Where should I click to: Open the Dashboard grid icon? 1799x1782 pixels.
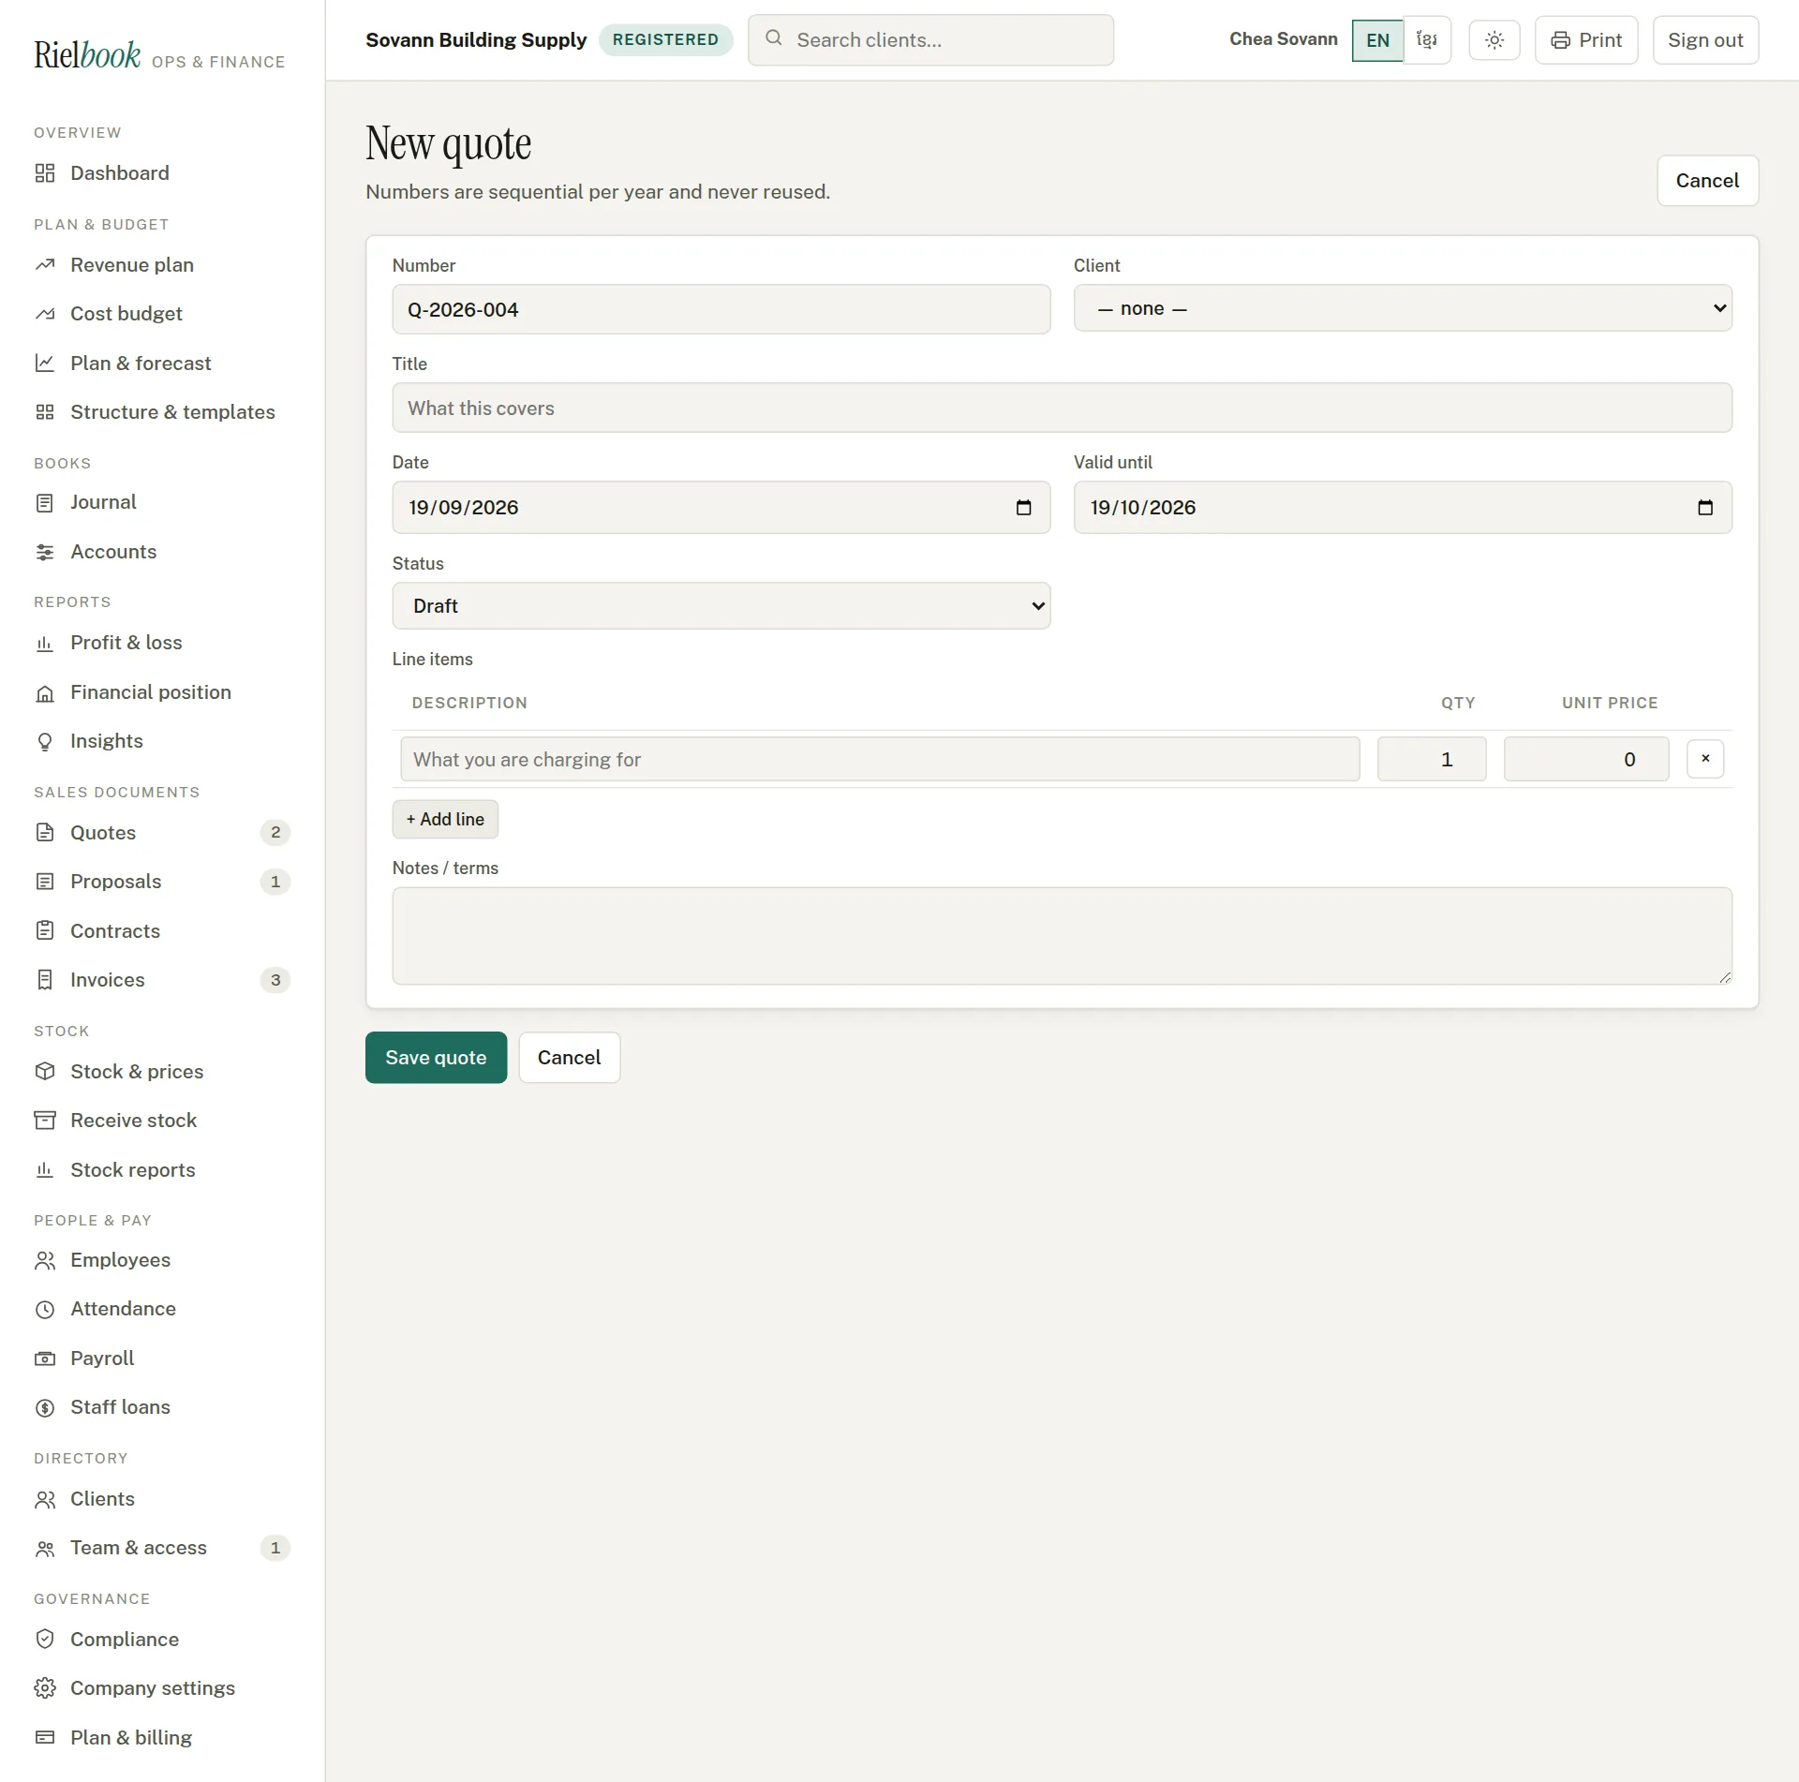[45, 173]
